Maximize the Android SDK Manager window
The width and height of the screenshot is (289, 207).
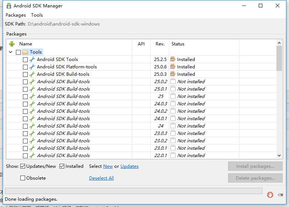tap(261, 6)
